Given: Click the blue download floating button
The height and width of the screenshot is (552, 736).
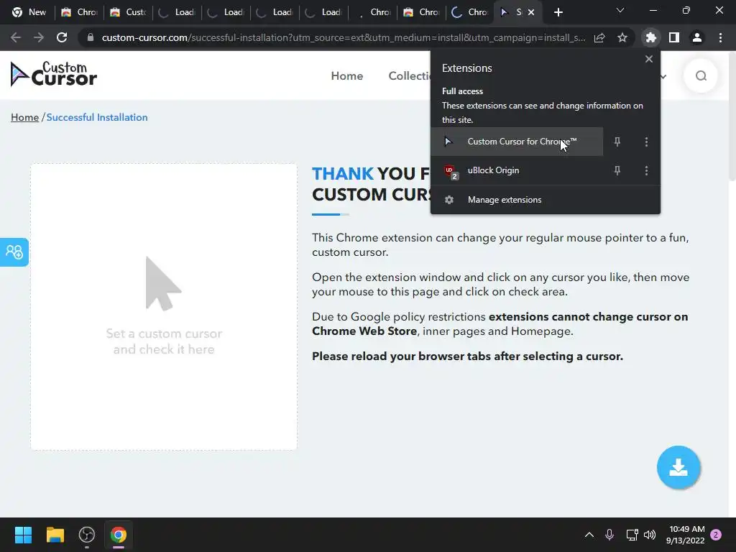Looking at the screenshot, I should (x=678, y=467).
